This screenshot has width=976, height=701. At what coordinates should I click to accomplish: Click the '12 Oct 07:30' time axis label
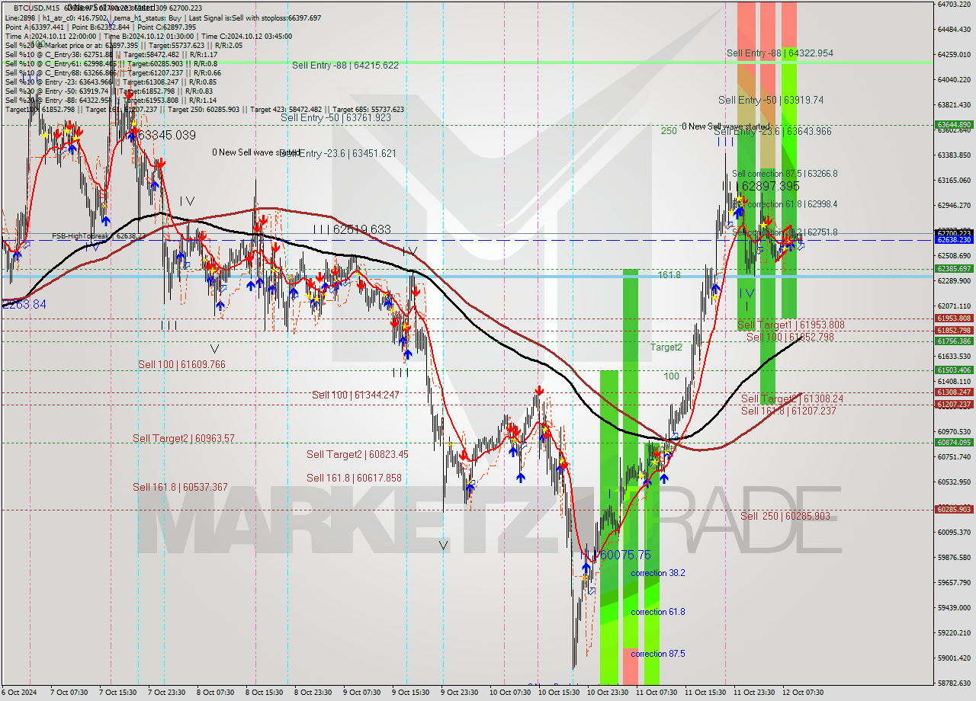coord(804,693)
